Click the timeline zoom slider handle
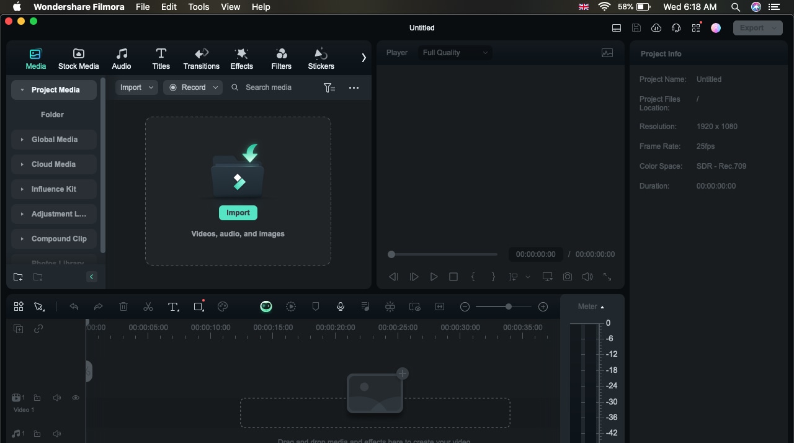The width and height of the screenshot is (794, 443). pyautogui.click(x=509, y=307)
